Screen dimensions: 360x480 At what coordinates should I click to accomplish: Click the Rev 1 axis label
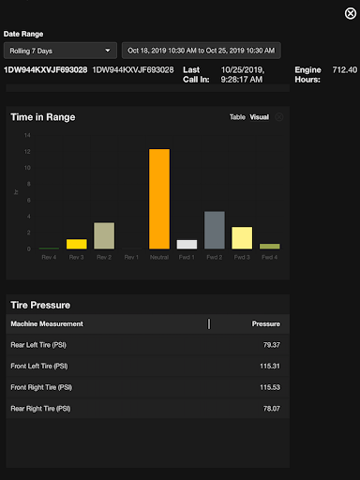(x=131, y=258)
